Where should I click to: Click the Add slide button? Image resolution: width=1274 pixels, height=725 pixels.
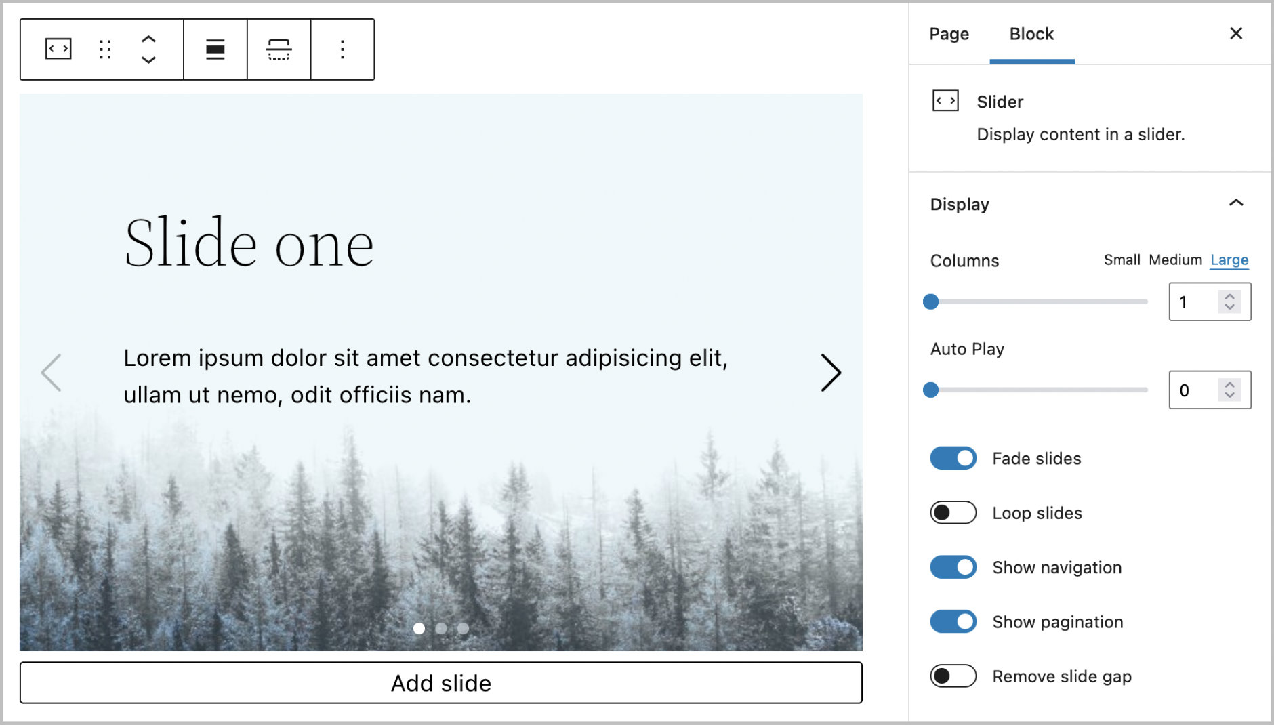click(x=440, y=683)
